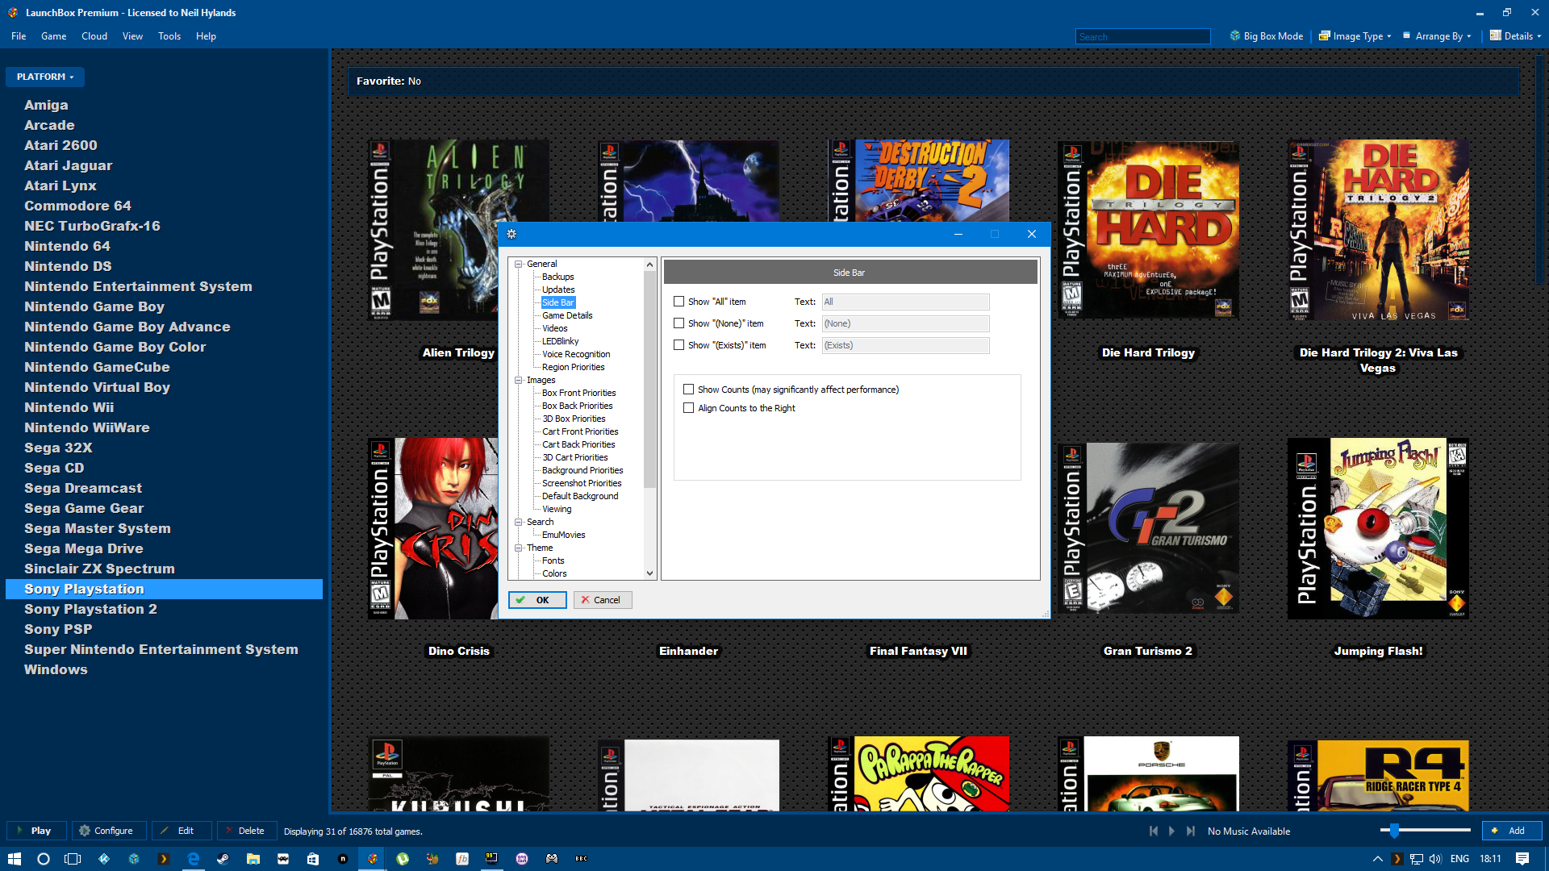Screen dimensions: 1549x871
Task: Open Cortana search circle on taskbar
Action: [x=44, y=859]
